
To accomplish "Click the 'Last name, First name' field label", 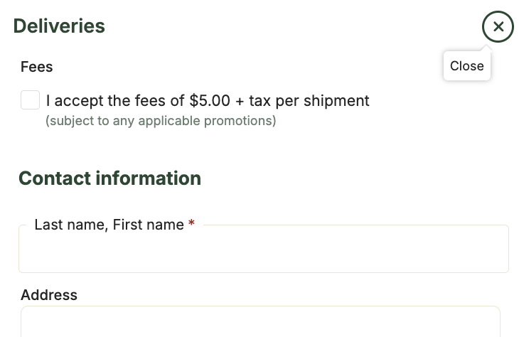I will (109, 225).
